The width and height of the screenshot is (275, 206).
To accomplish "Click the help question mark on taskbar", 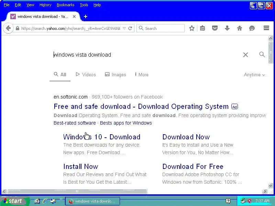I will point(228,201).
